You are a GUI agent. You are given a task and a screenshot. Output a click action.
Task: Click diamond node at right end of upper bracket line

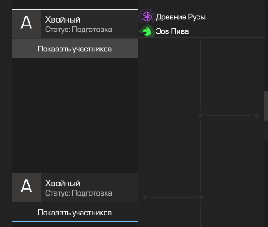(x=256, y=115)
